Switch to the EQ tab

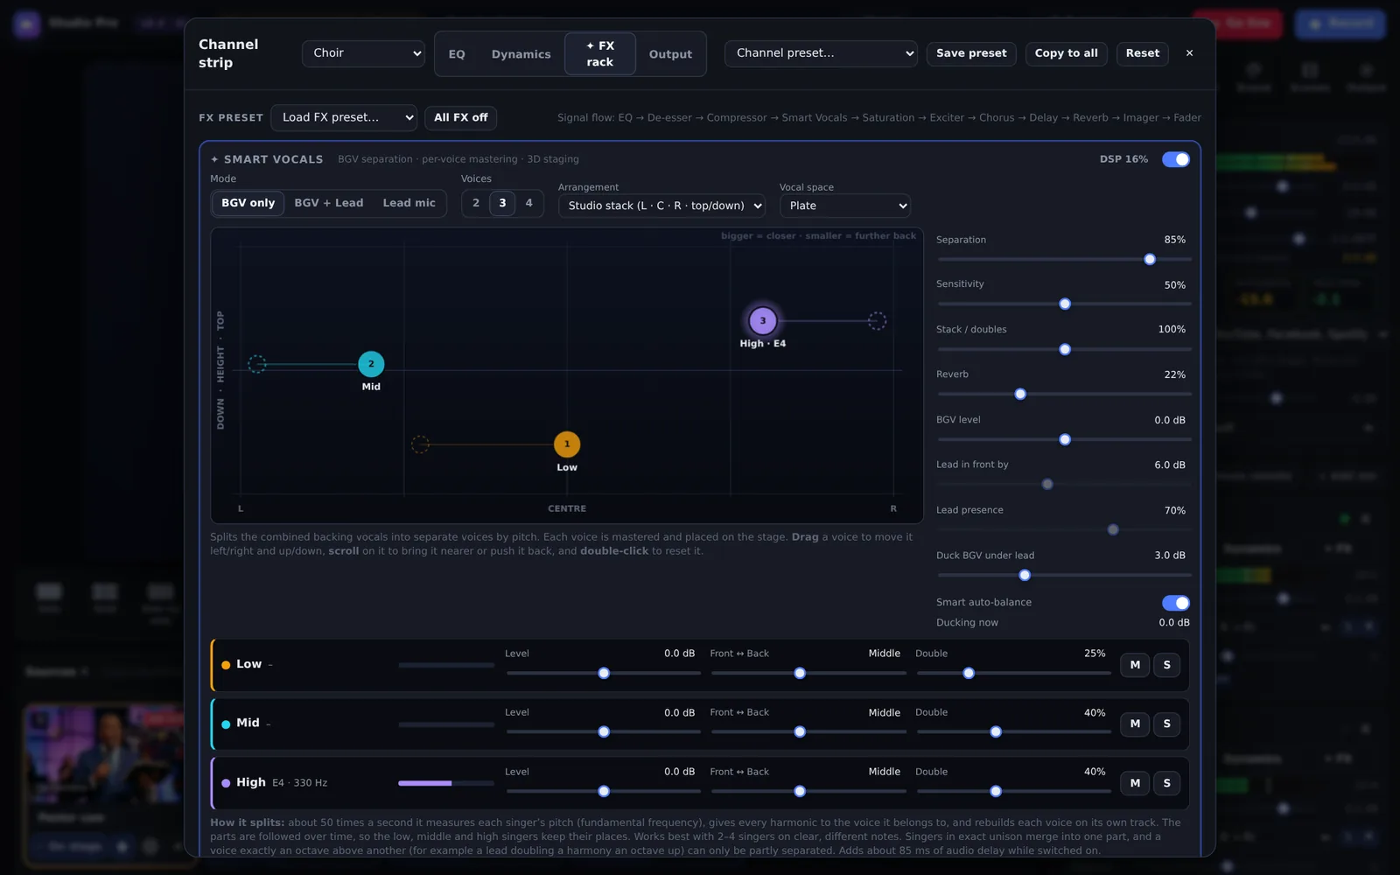tap(457, 54)
